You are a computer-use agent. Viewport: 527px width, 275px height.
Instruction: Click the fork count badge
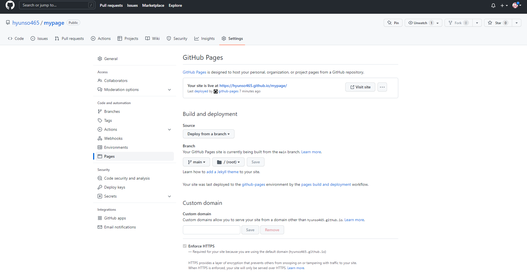pyautogui.click(x=466, y=23)
